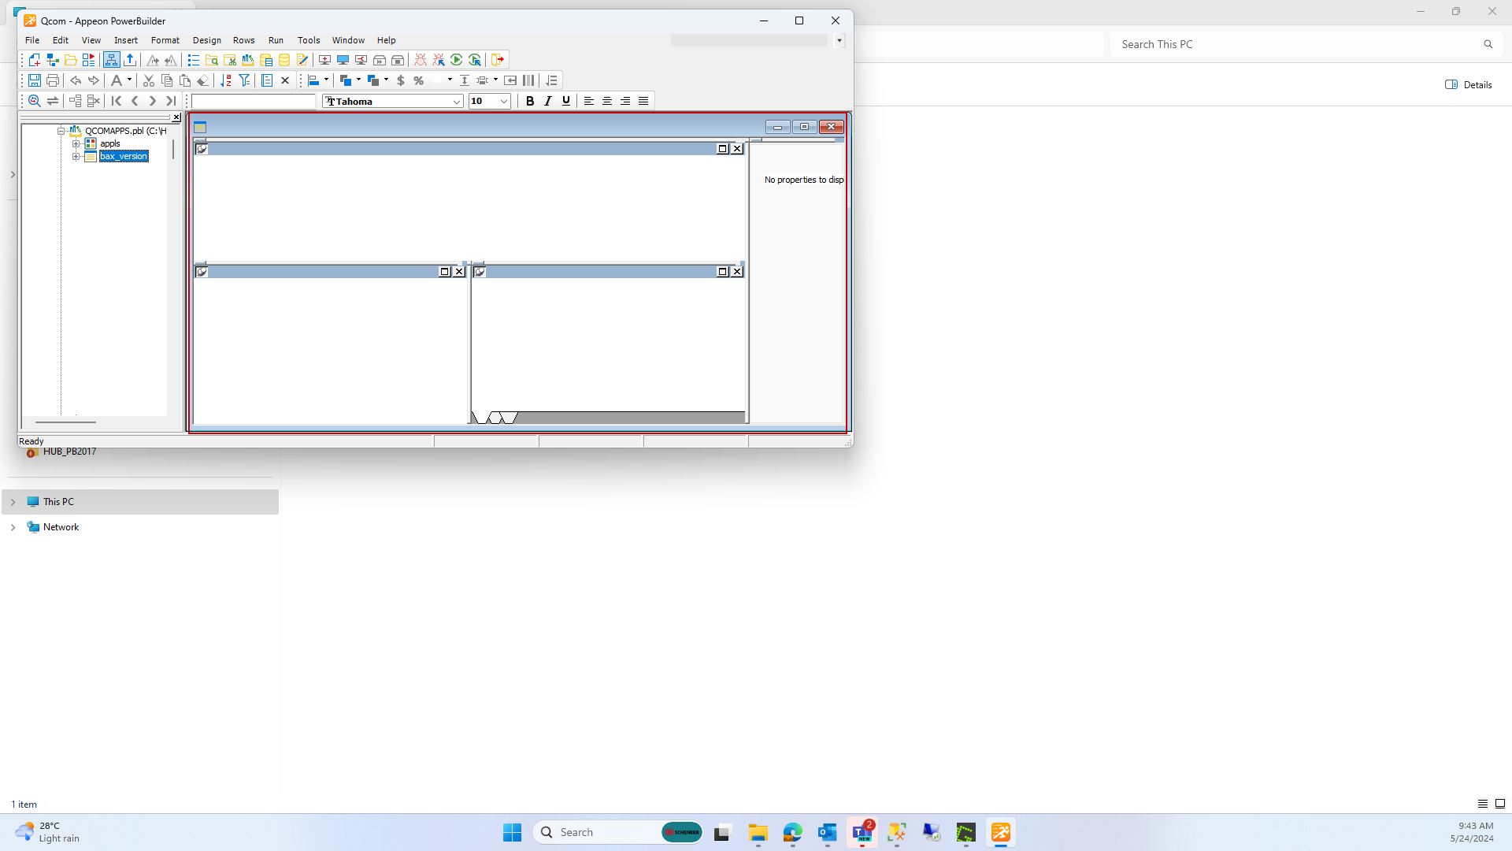
Task: Click the Sort rows icon
Action: [x=226, y=80]
